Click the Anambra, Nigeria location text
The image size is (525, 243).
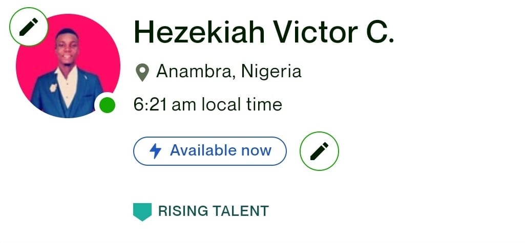[228, 71]
